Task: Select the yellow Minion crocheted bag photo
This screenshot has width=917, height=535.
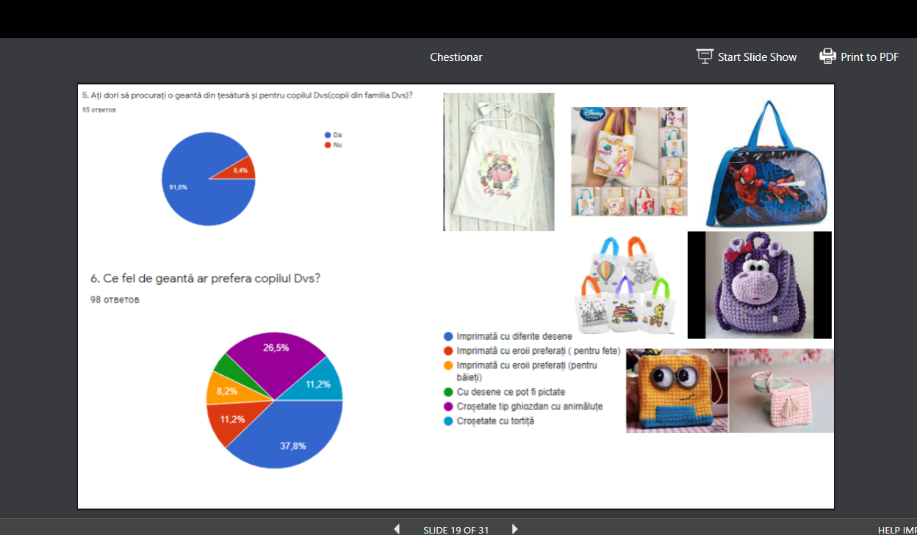Action: [x=677, y=390]
